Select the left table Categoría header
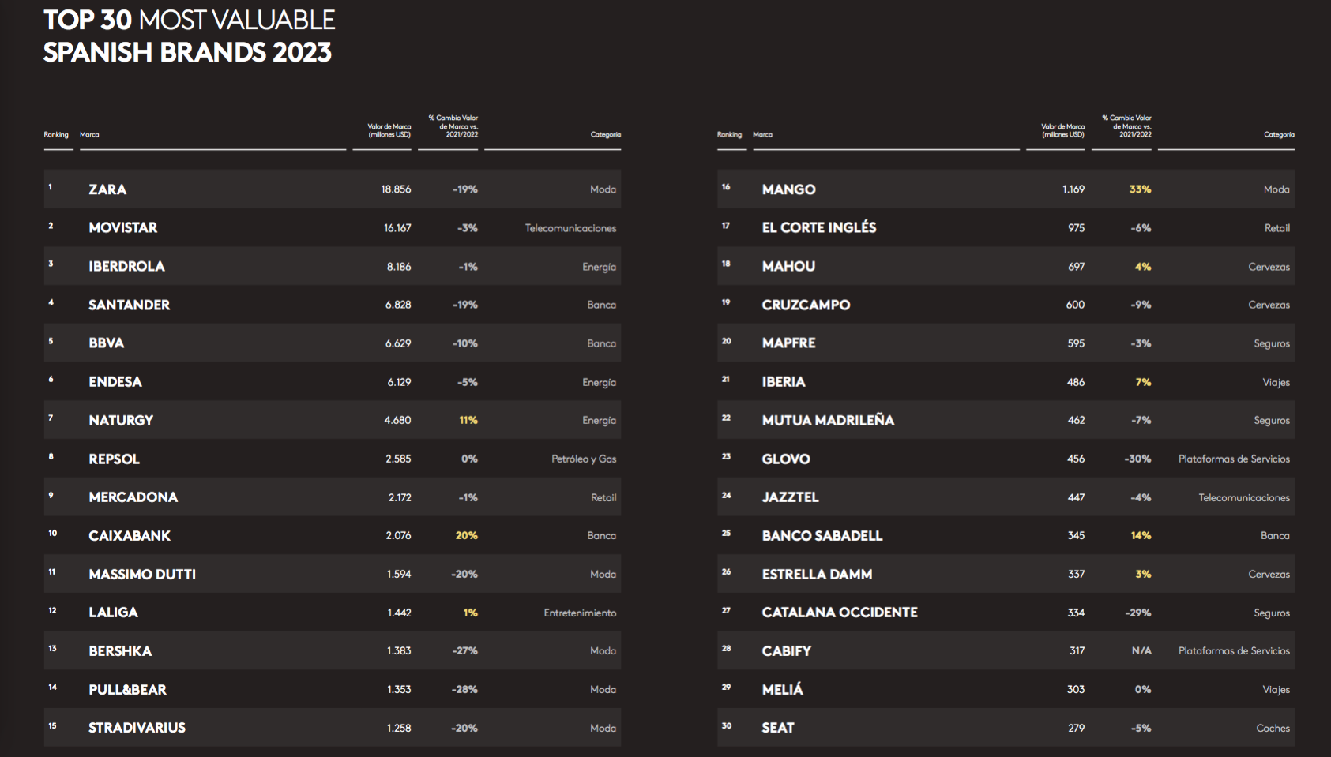The width and height of the screenshot is (1331, 757). [x=606, y=134]
